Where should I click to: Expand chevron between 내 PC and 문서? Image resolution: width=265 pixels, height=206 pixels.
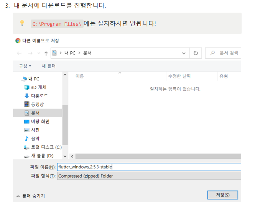point(79,53)
